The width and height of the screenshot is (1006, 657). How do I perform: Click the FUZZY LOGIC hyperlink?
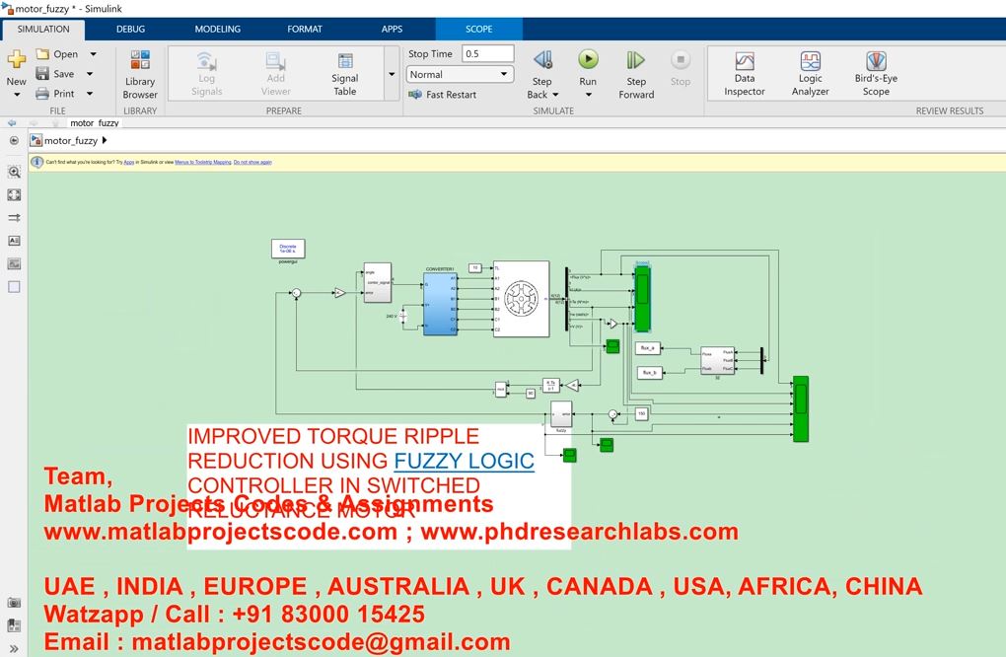[x=464, y=461]
